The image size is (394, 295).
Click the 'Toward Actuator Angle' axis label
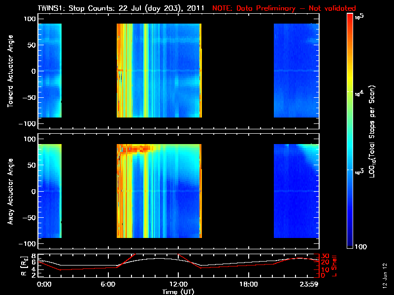point(10,71)
